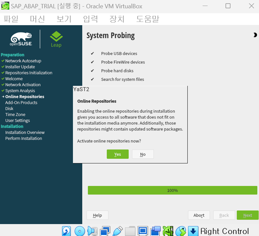Open the 입력 menu
Image resolution: width=259 pixels, height=236 pixels.
[90, 19]
